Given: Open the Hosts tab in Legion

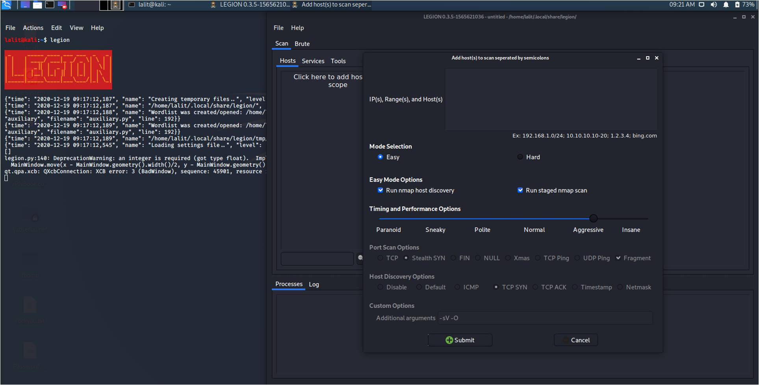Looking at the screenshot, I should point(288,61).
